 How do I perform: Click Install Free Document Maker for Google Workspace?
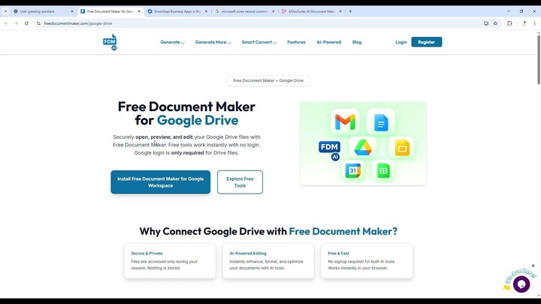pos(161,182)
